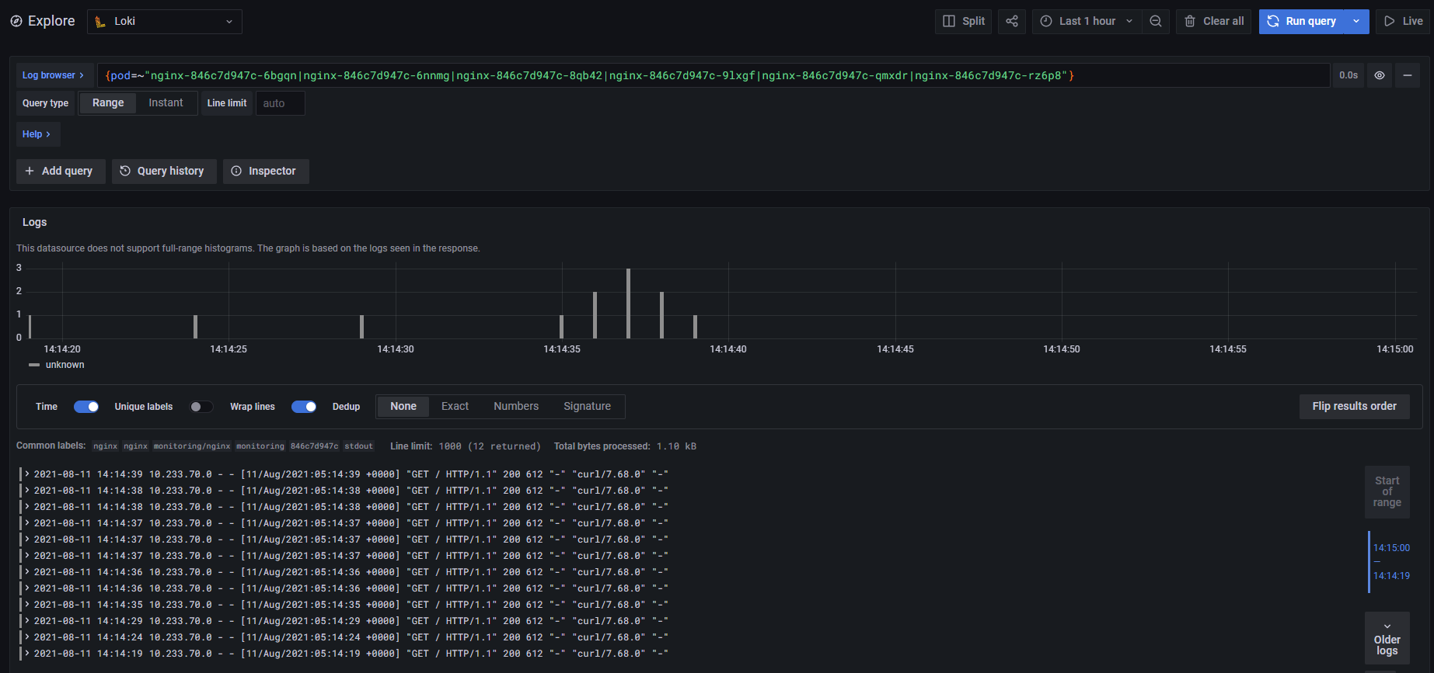Screen dimensions: 1434x673
Task: Click the 14:15:00 – 14:14:19 page range
Action: [x=1390, y=562]
